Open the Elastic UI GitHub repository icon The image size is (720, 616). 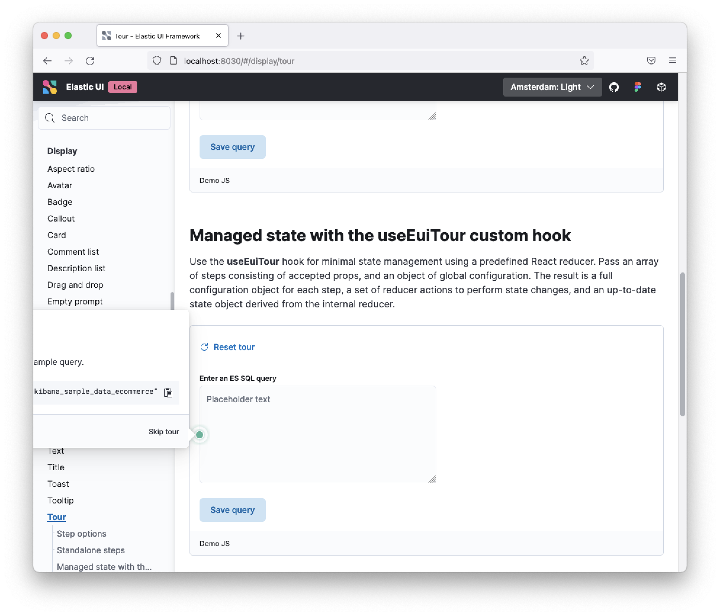[614, 87]
